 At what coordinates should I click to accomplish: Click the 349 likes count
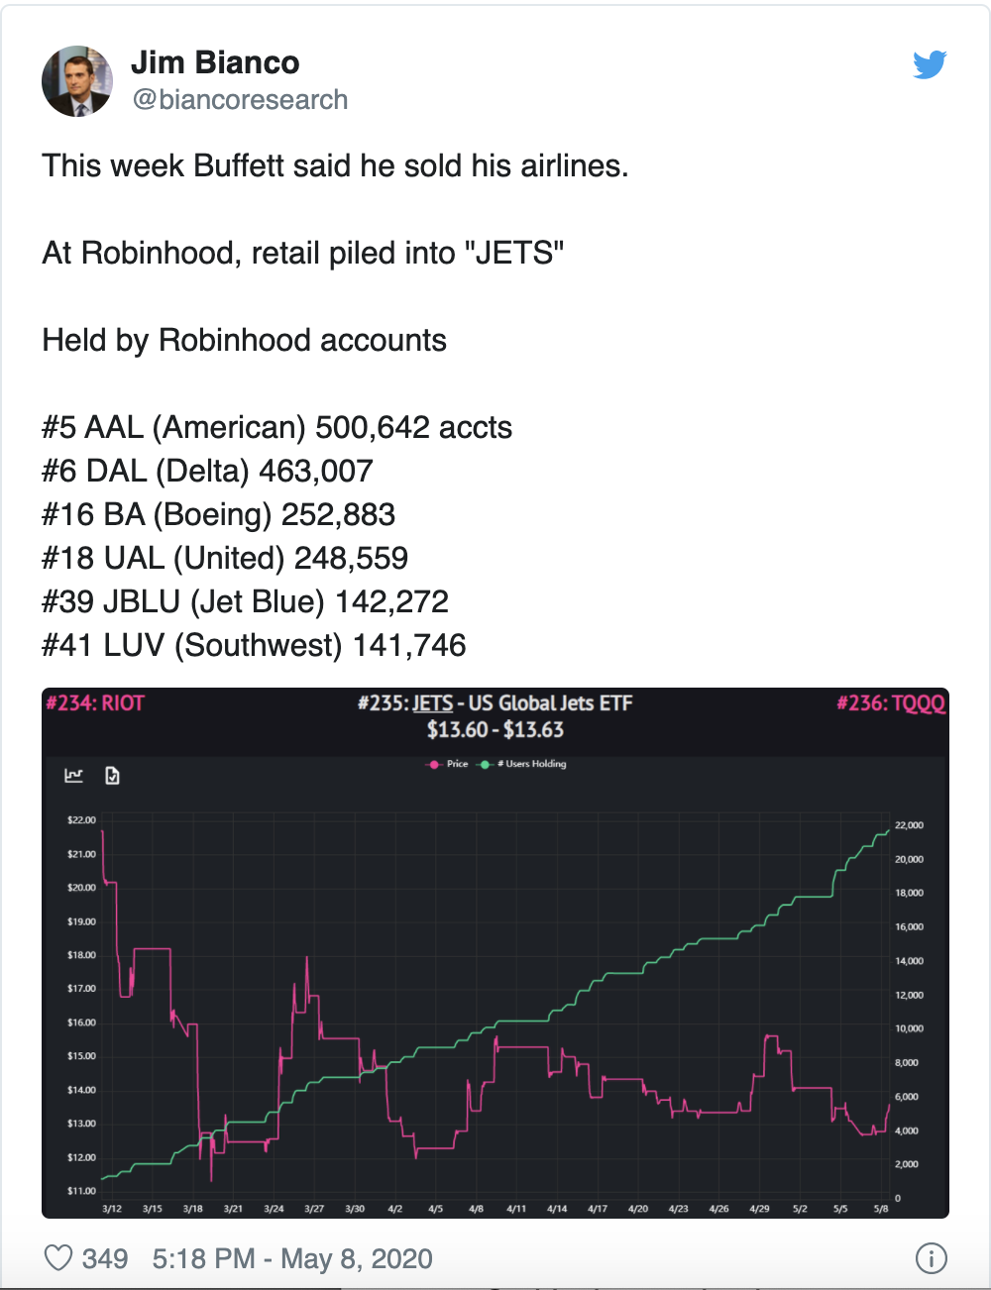click(105, 1258)
